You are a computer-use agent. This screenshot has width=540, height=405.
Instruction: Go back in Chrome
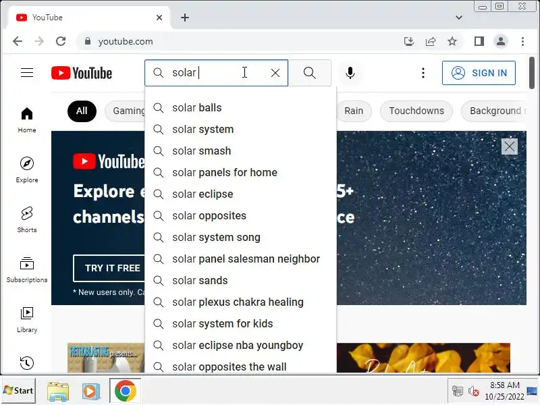tap(18, 41)
